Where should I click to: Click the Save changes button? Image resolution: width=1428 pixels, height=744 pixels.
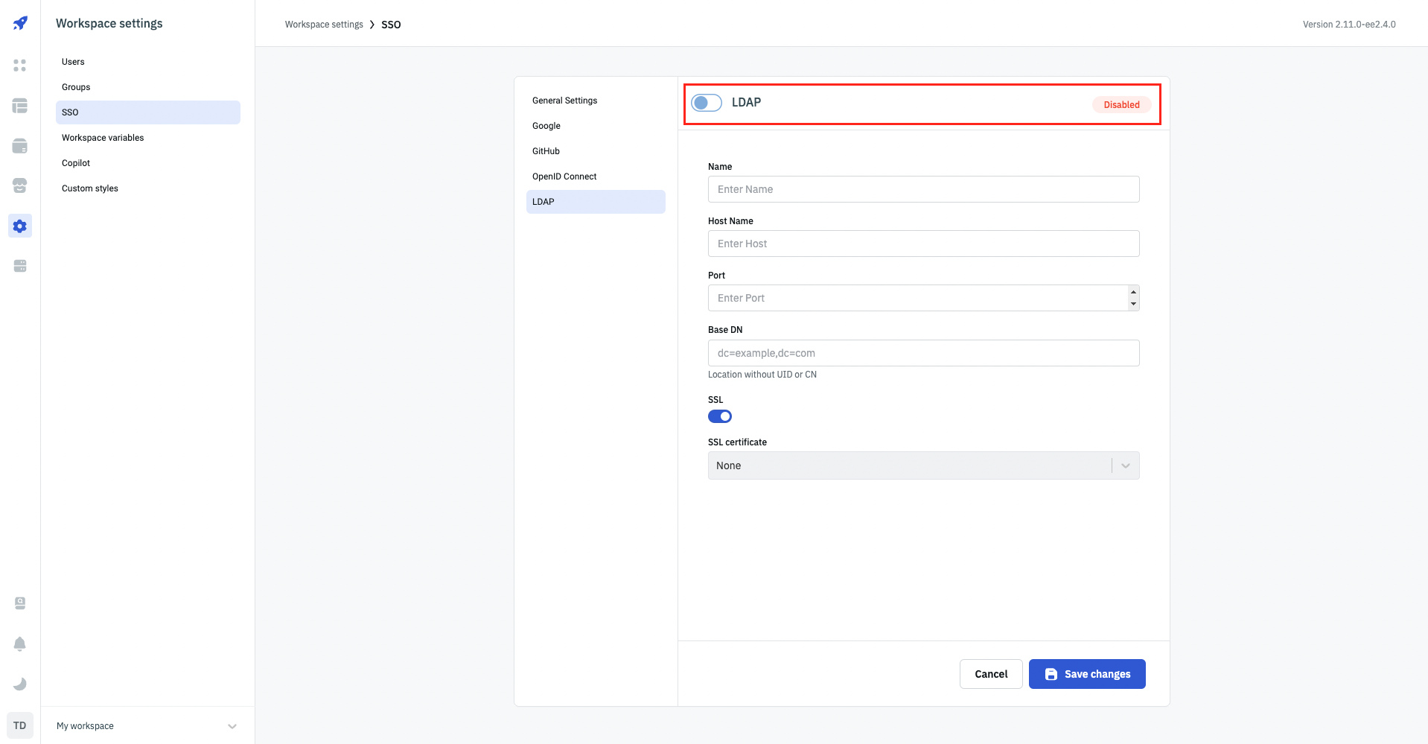point(1086,674)
